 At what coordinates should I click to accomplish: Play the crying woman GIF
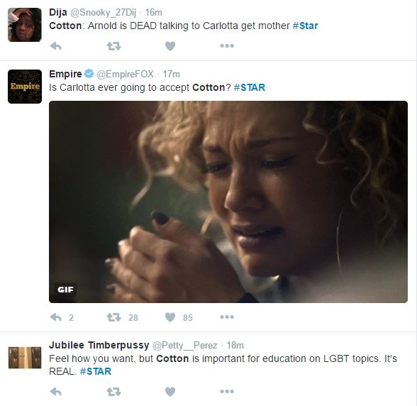click(228, 202)
